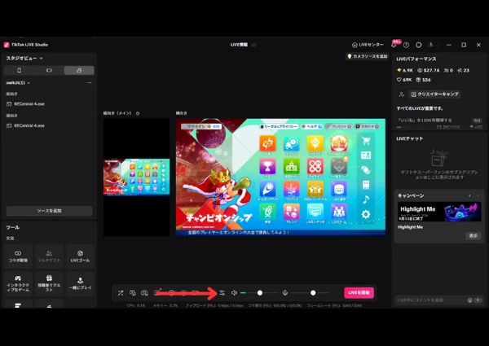Image resolution: width=489 pixels, height=346 pixels.
Task: Mute the speaker output icon
Action: point(234,293)
